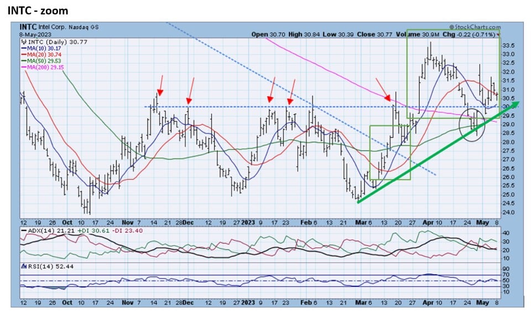
Task: Select the MA(20) 30.74 legend entry
Action: pyautogui.click(x=41, y=54)
